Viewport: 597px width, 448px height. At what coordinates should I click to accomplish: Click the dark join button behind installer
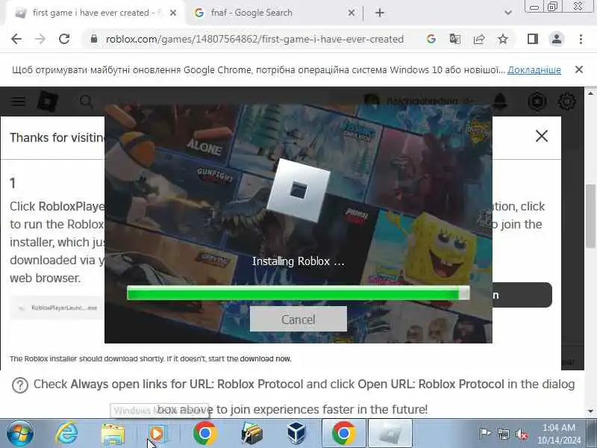pos(522,295)
